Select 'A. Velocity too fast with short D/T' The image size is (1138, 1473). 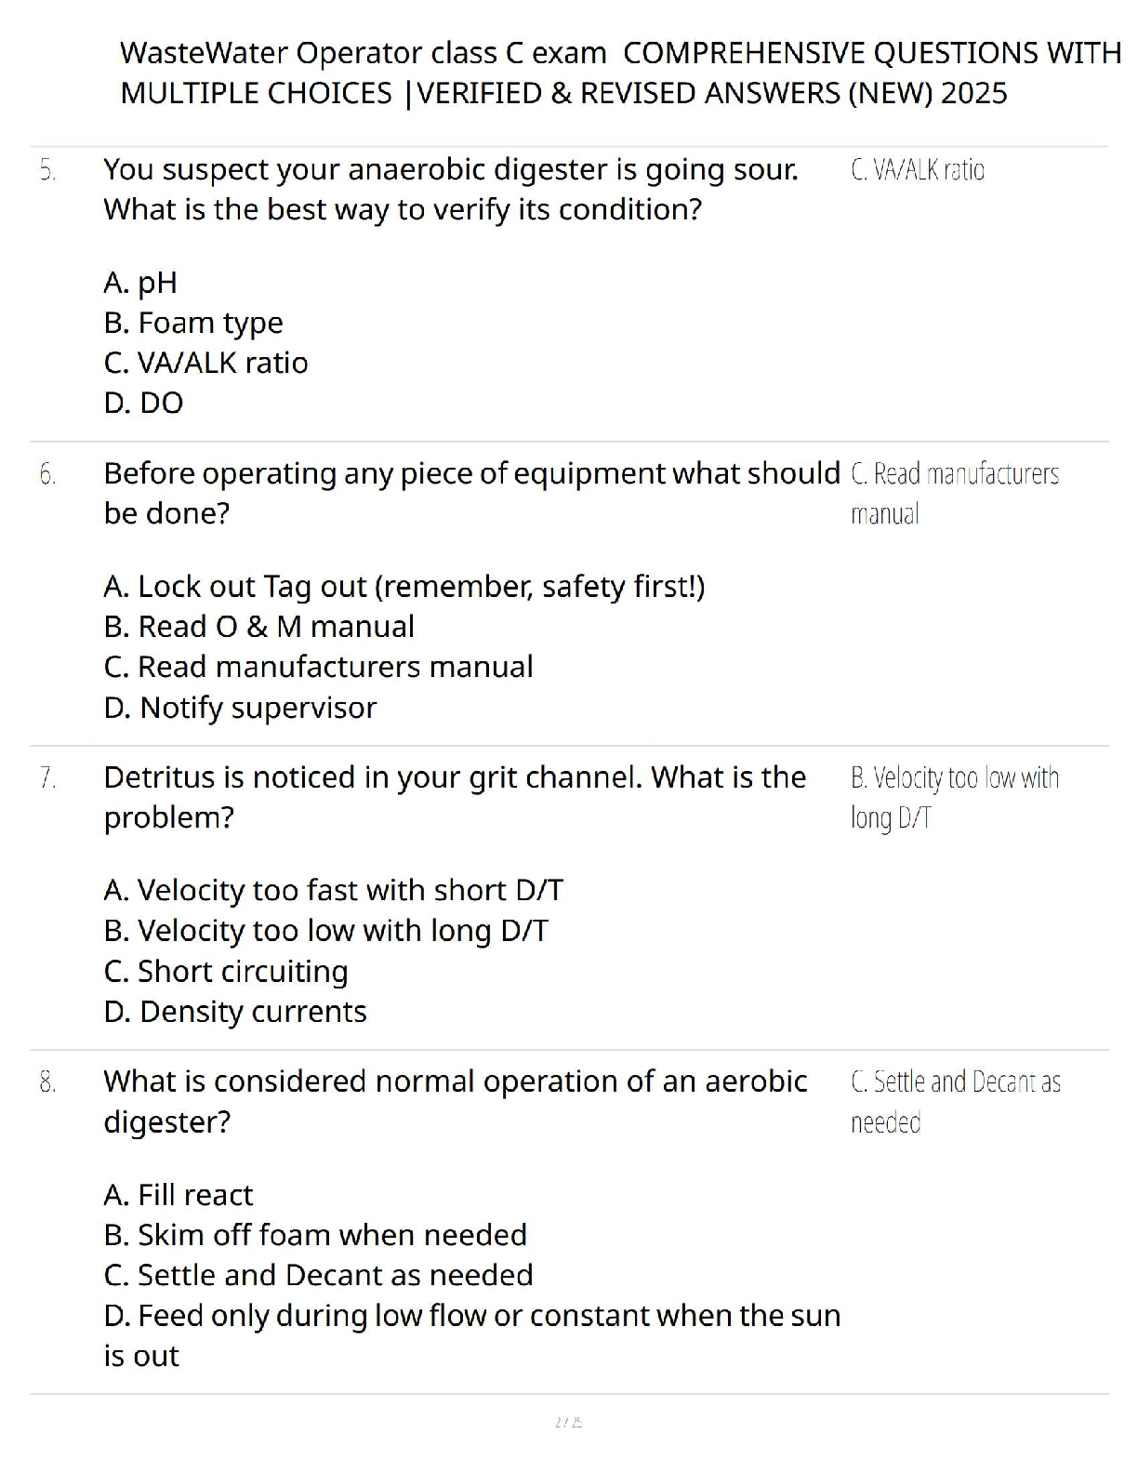pos(334,891)
